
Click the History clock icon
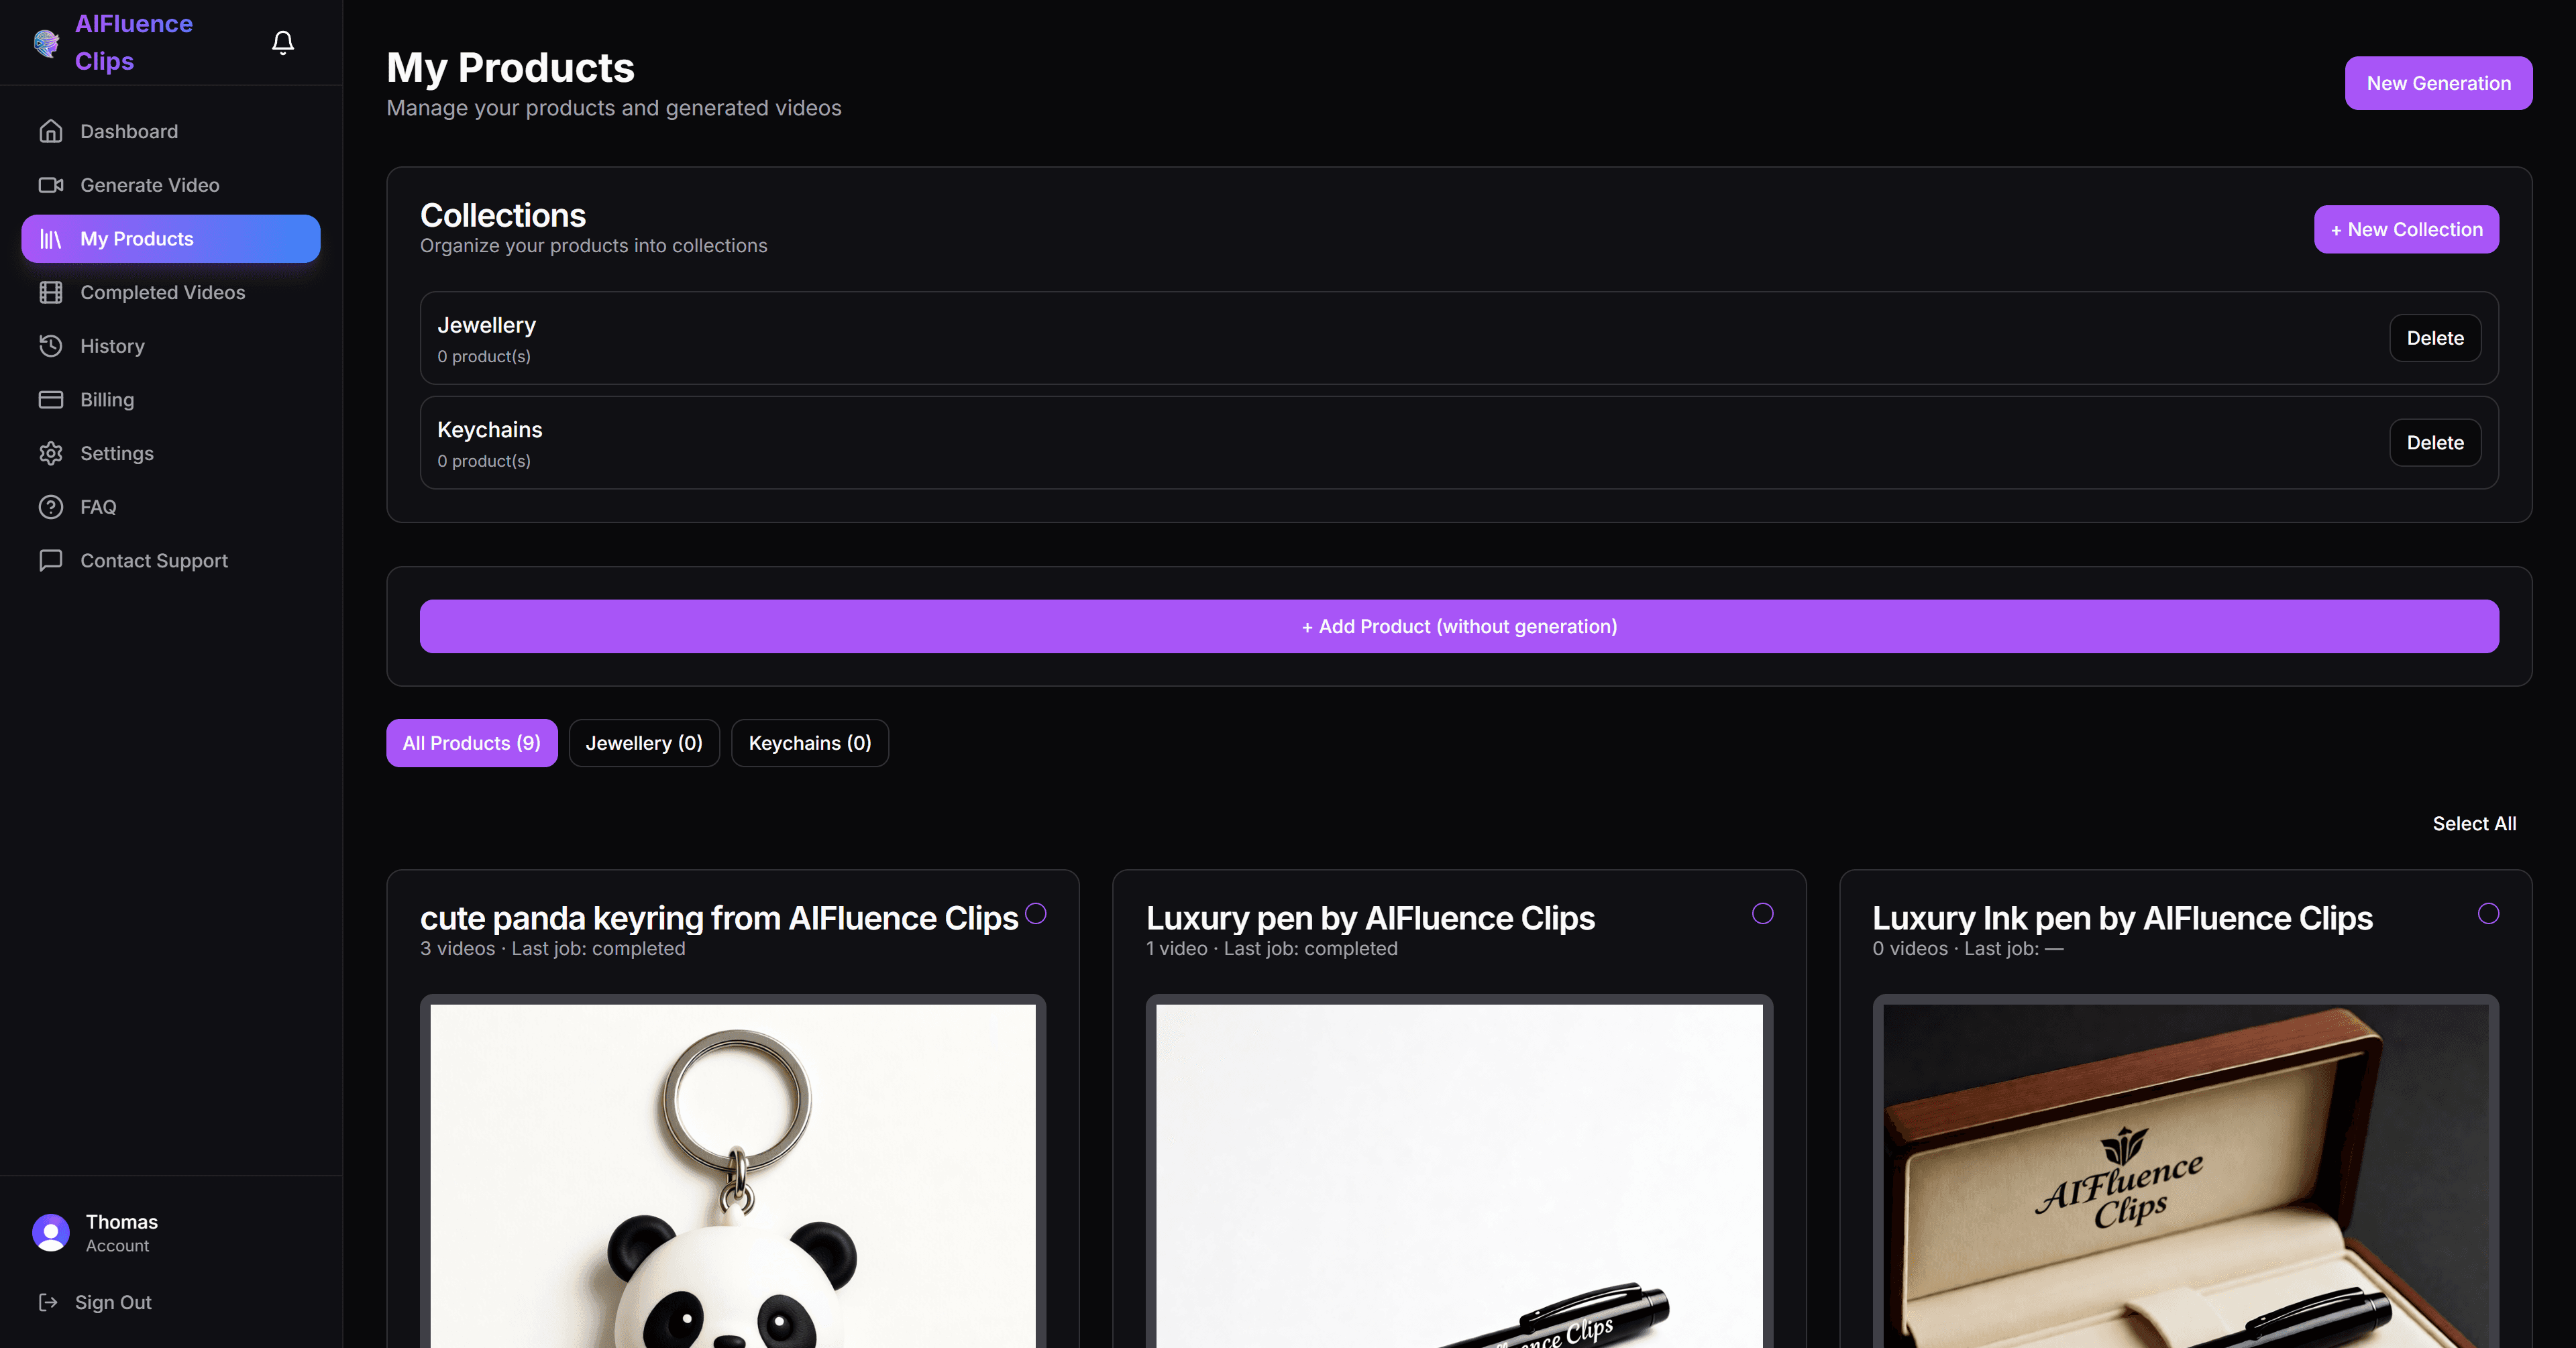[51, 346]
